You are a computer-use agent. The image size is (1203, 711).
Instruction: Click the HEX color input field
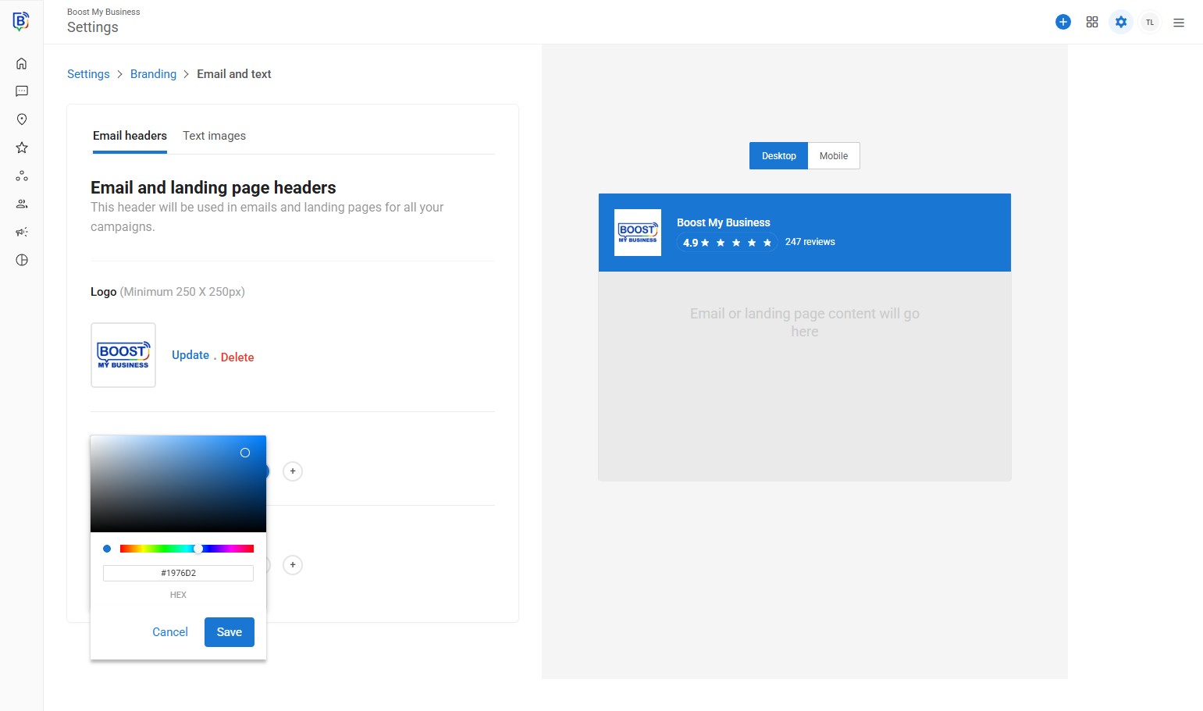(178, 573)
